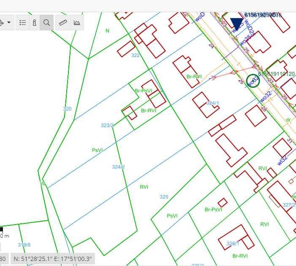This screenshot has width=296, height=266.
Task: Click parcel label 326/1
Action: click(x=233, y=244)
